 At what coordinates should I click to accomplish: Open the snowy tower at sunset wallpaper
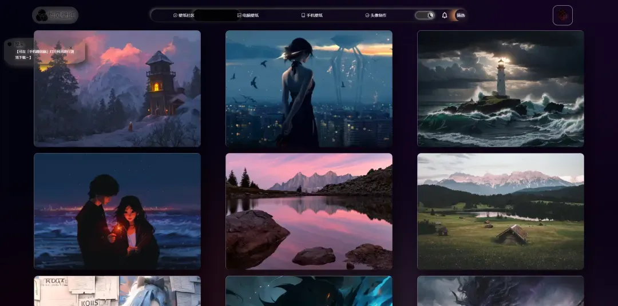click(117, 88)
